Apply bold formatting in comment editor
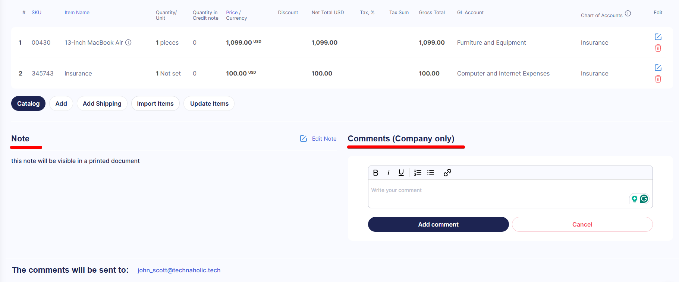Image resolution: width=679 pixels, height=282 pixels. click(376, 173)
